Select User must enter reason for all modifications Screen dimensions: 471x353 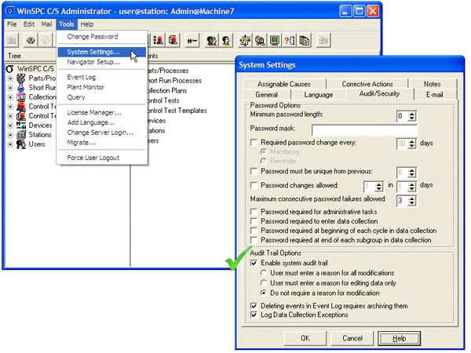pyautogui.click(x=264, y=273)
